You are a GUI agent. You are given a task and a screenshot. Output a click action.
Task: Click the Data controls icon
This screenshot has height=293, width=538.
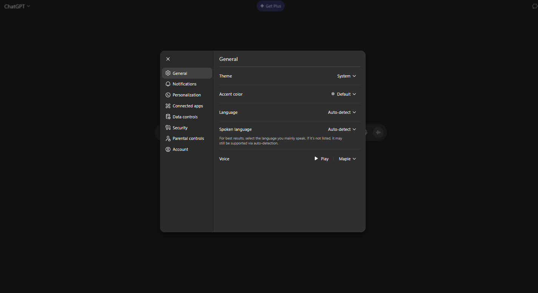click(168, 117)
